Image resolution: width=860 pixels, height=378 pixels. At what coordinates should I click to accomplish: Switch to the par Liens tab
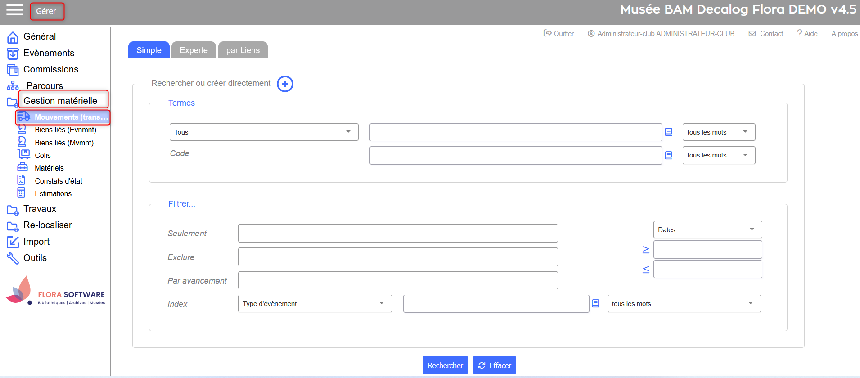point(243,50)
